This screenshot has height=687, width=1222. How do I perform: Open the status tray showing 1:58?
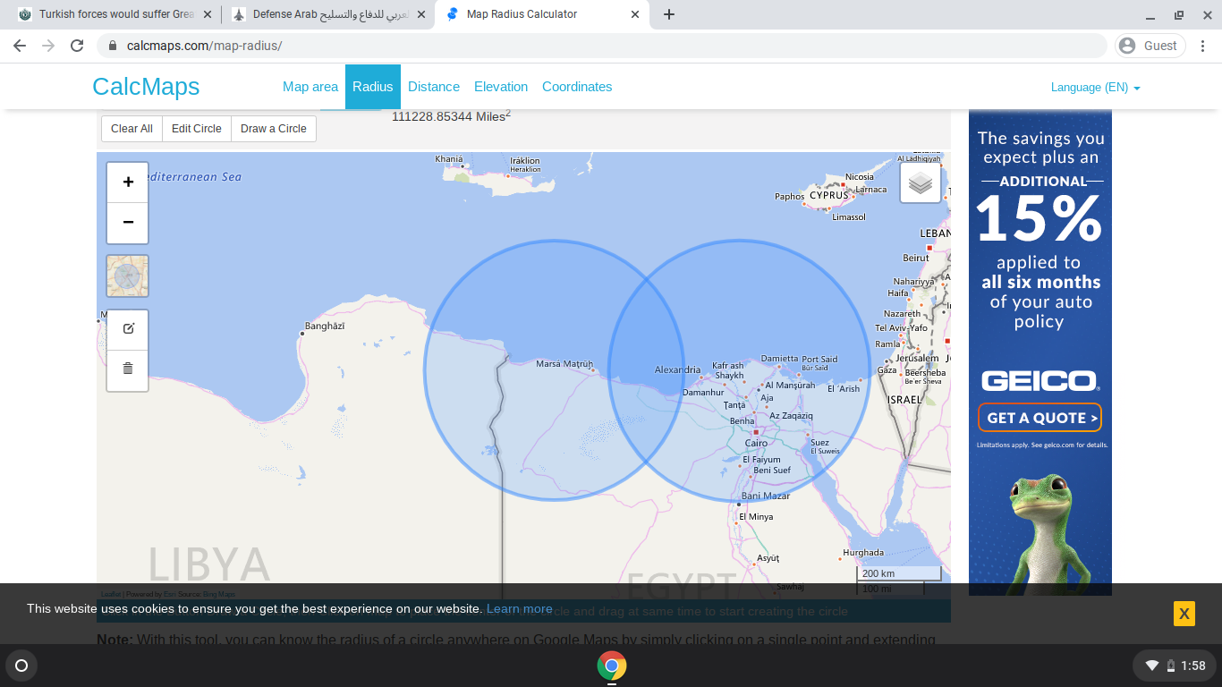1175,666
